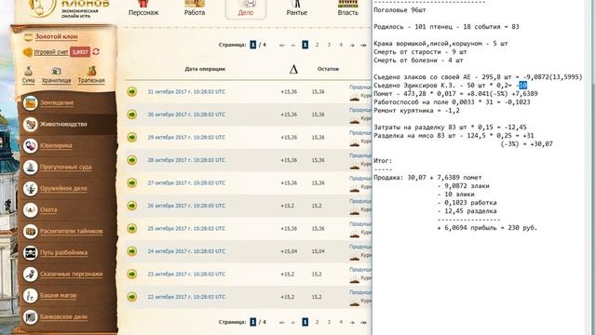
Task: Go to page 2 in top pagination
Action: click(x=317, y=45)
